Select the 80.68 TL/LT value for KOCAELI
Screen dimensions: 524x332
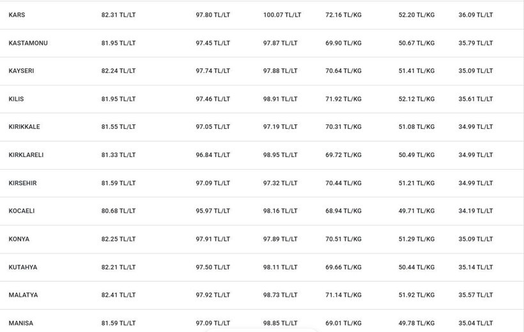(119, 211)
